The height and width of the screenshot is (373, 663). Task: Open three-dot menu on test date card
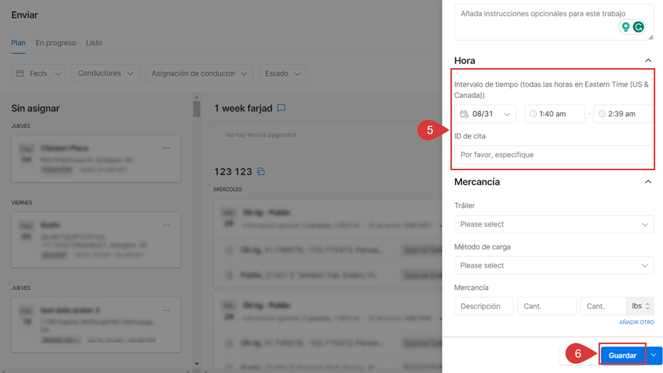(166, 310)
